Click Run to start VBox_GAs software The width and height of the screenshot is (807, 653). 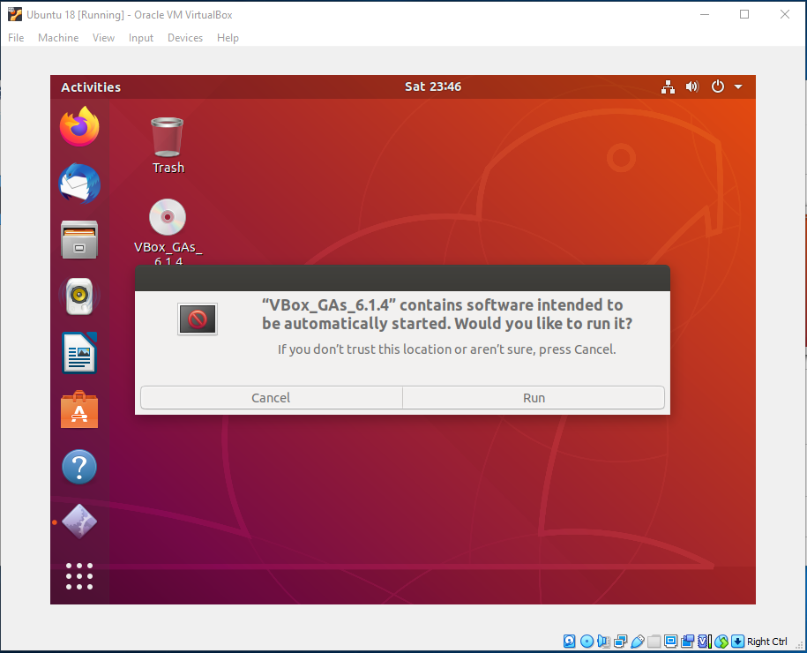[x=534, y=398]
